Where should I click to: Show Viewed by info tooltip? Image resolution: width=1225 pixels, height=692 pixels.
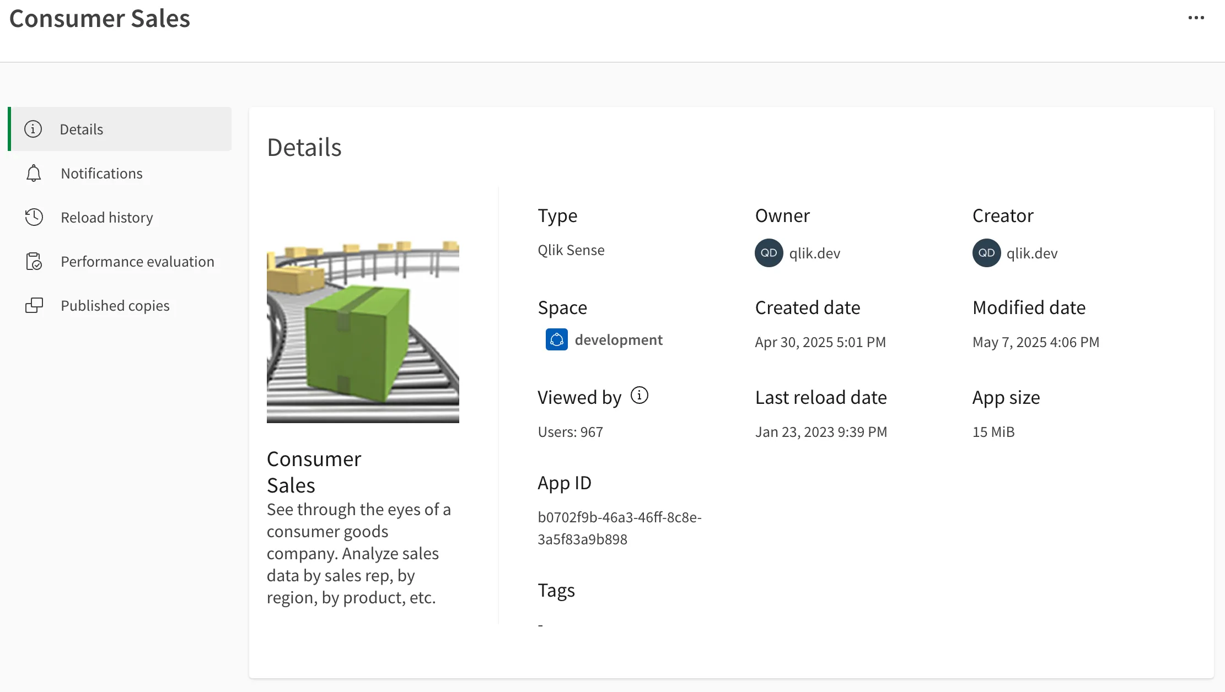(x=640, y=394)
